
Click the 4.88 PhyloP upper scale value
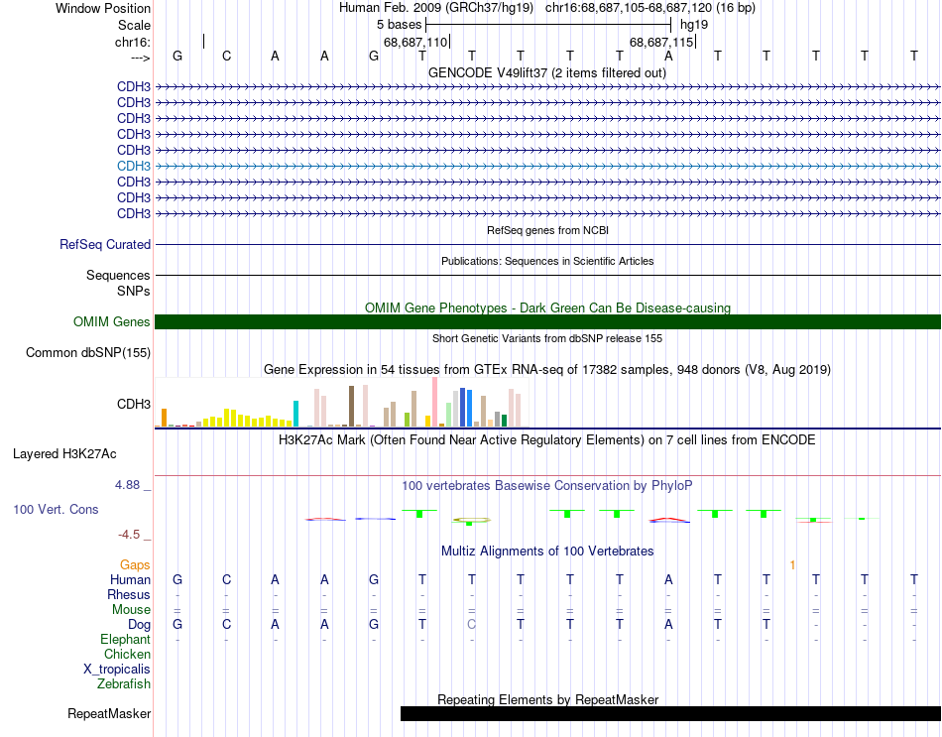pyautogui.click(x=127, y=485)
